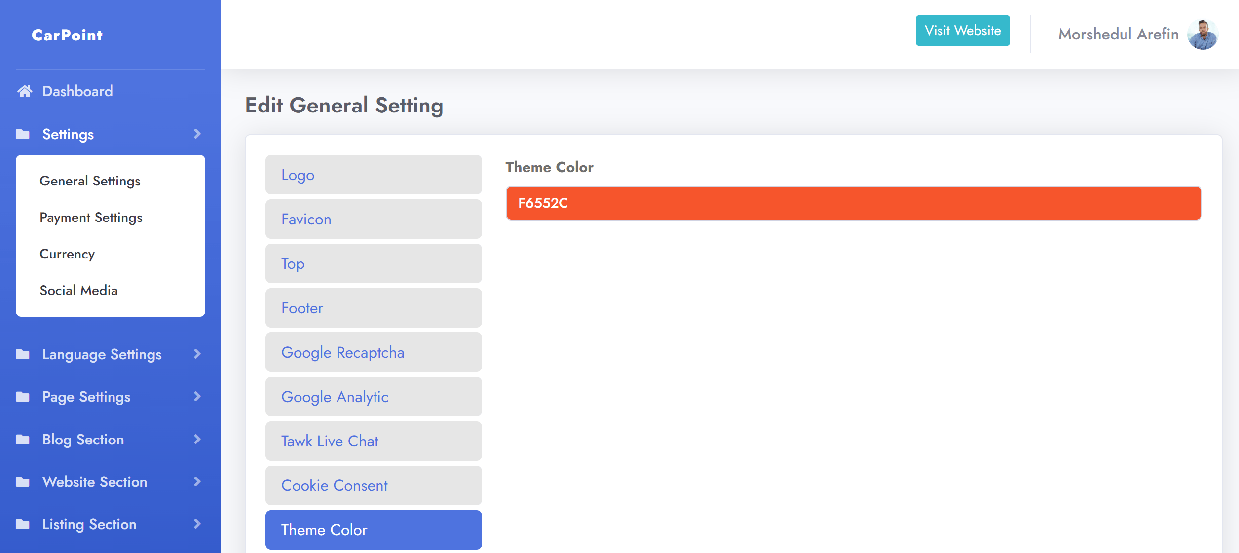1239x553 pixels.
Task: Click the Dashboard home icon
Action: point(25,91)
